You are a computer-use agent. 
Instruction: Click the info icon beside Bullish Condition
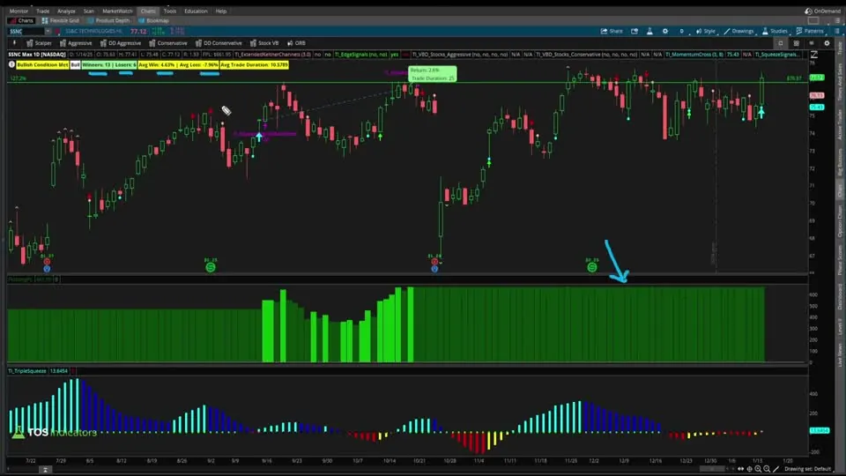tap(11, 64)
